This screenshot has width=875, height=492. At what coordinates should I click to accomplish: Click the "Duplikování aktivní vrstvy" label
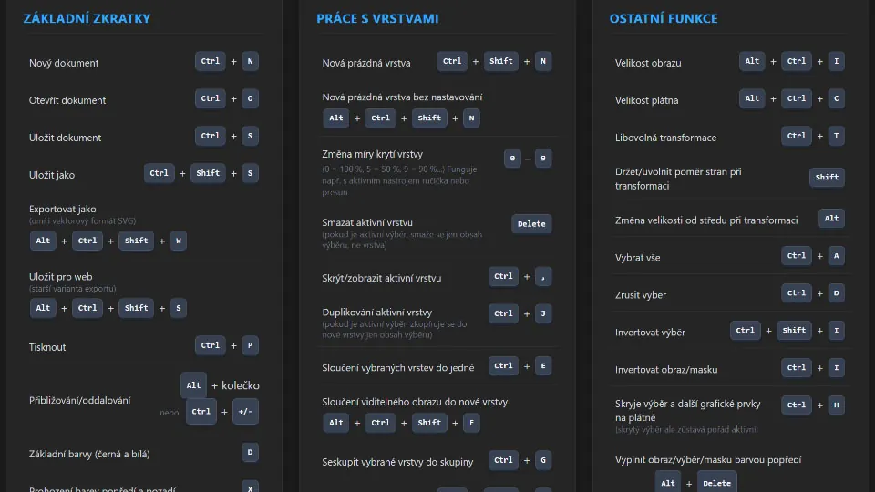click(x=377, y=313)
